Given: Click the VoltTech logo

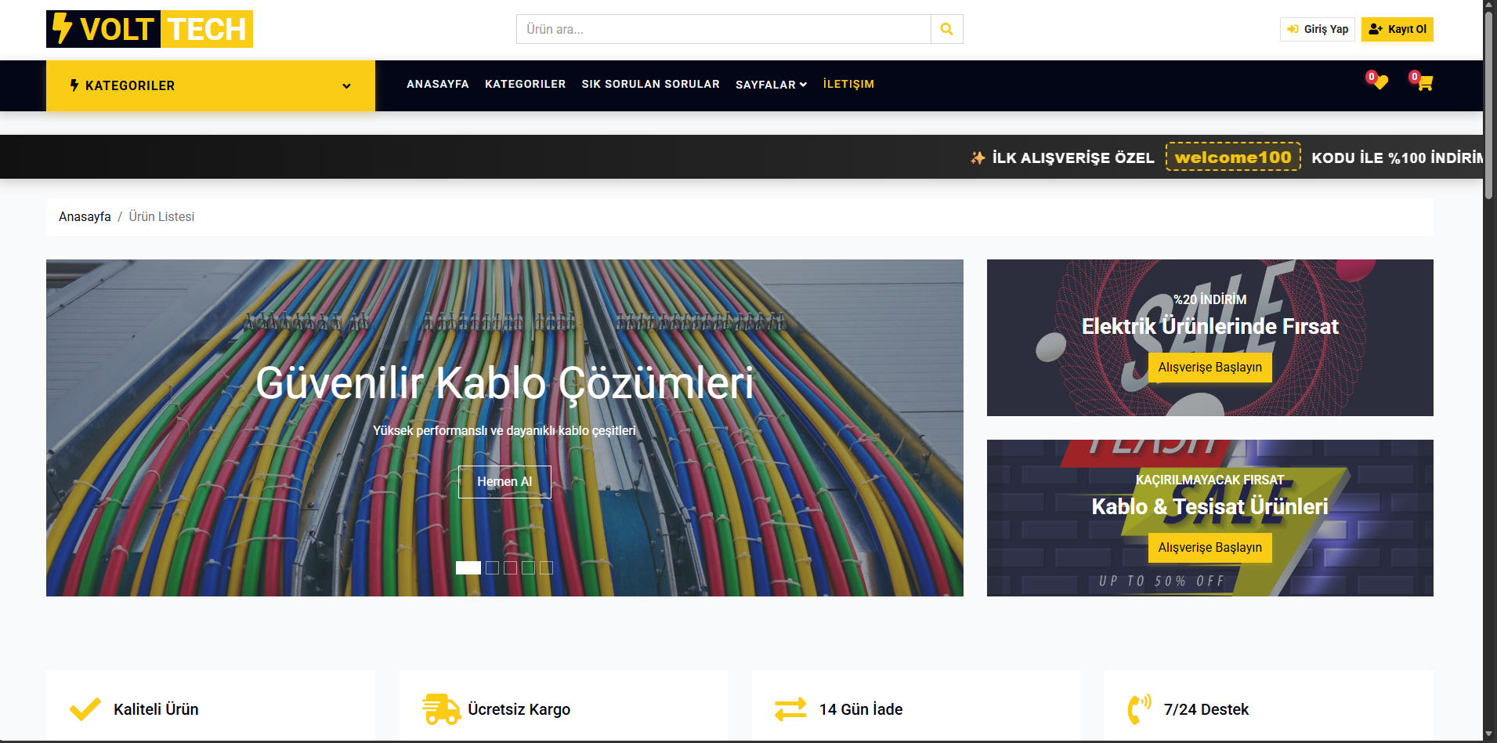Looking at the screenshot, I should click(x=150, y=29).
